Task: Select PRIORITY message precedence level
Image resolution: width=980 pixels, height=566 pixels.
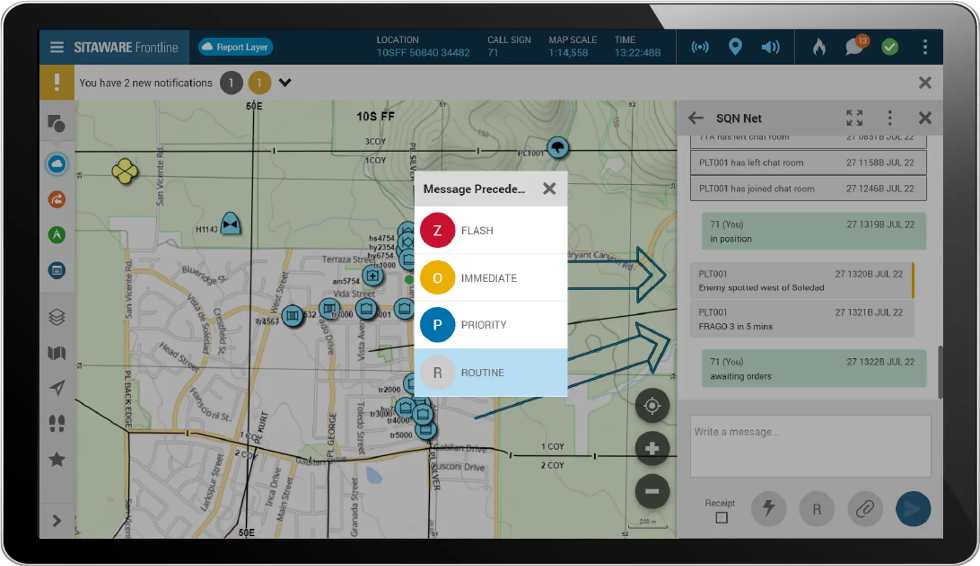Action: point(491,325)
